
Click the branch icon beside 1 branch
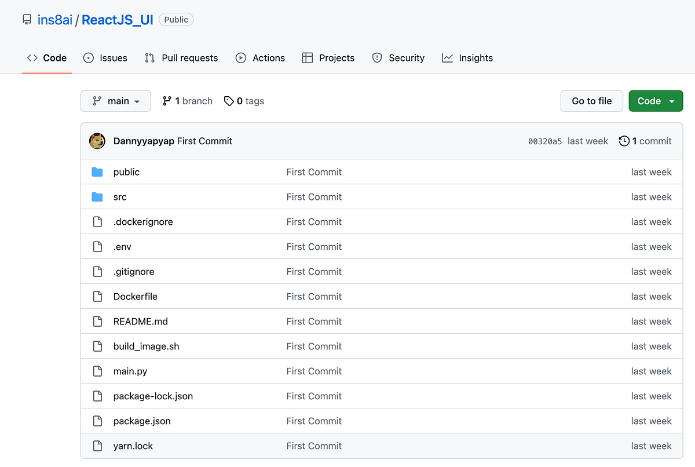(x=167, y=100)
